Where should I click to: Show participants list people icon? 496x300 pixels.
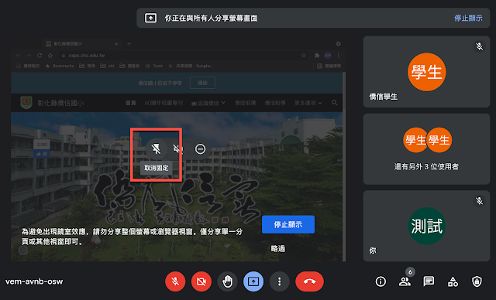click(x=405, y=281)
